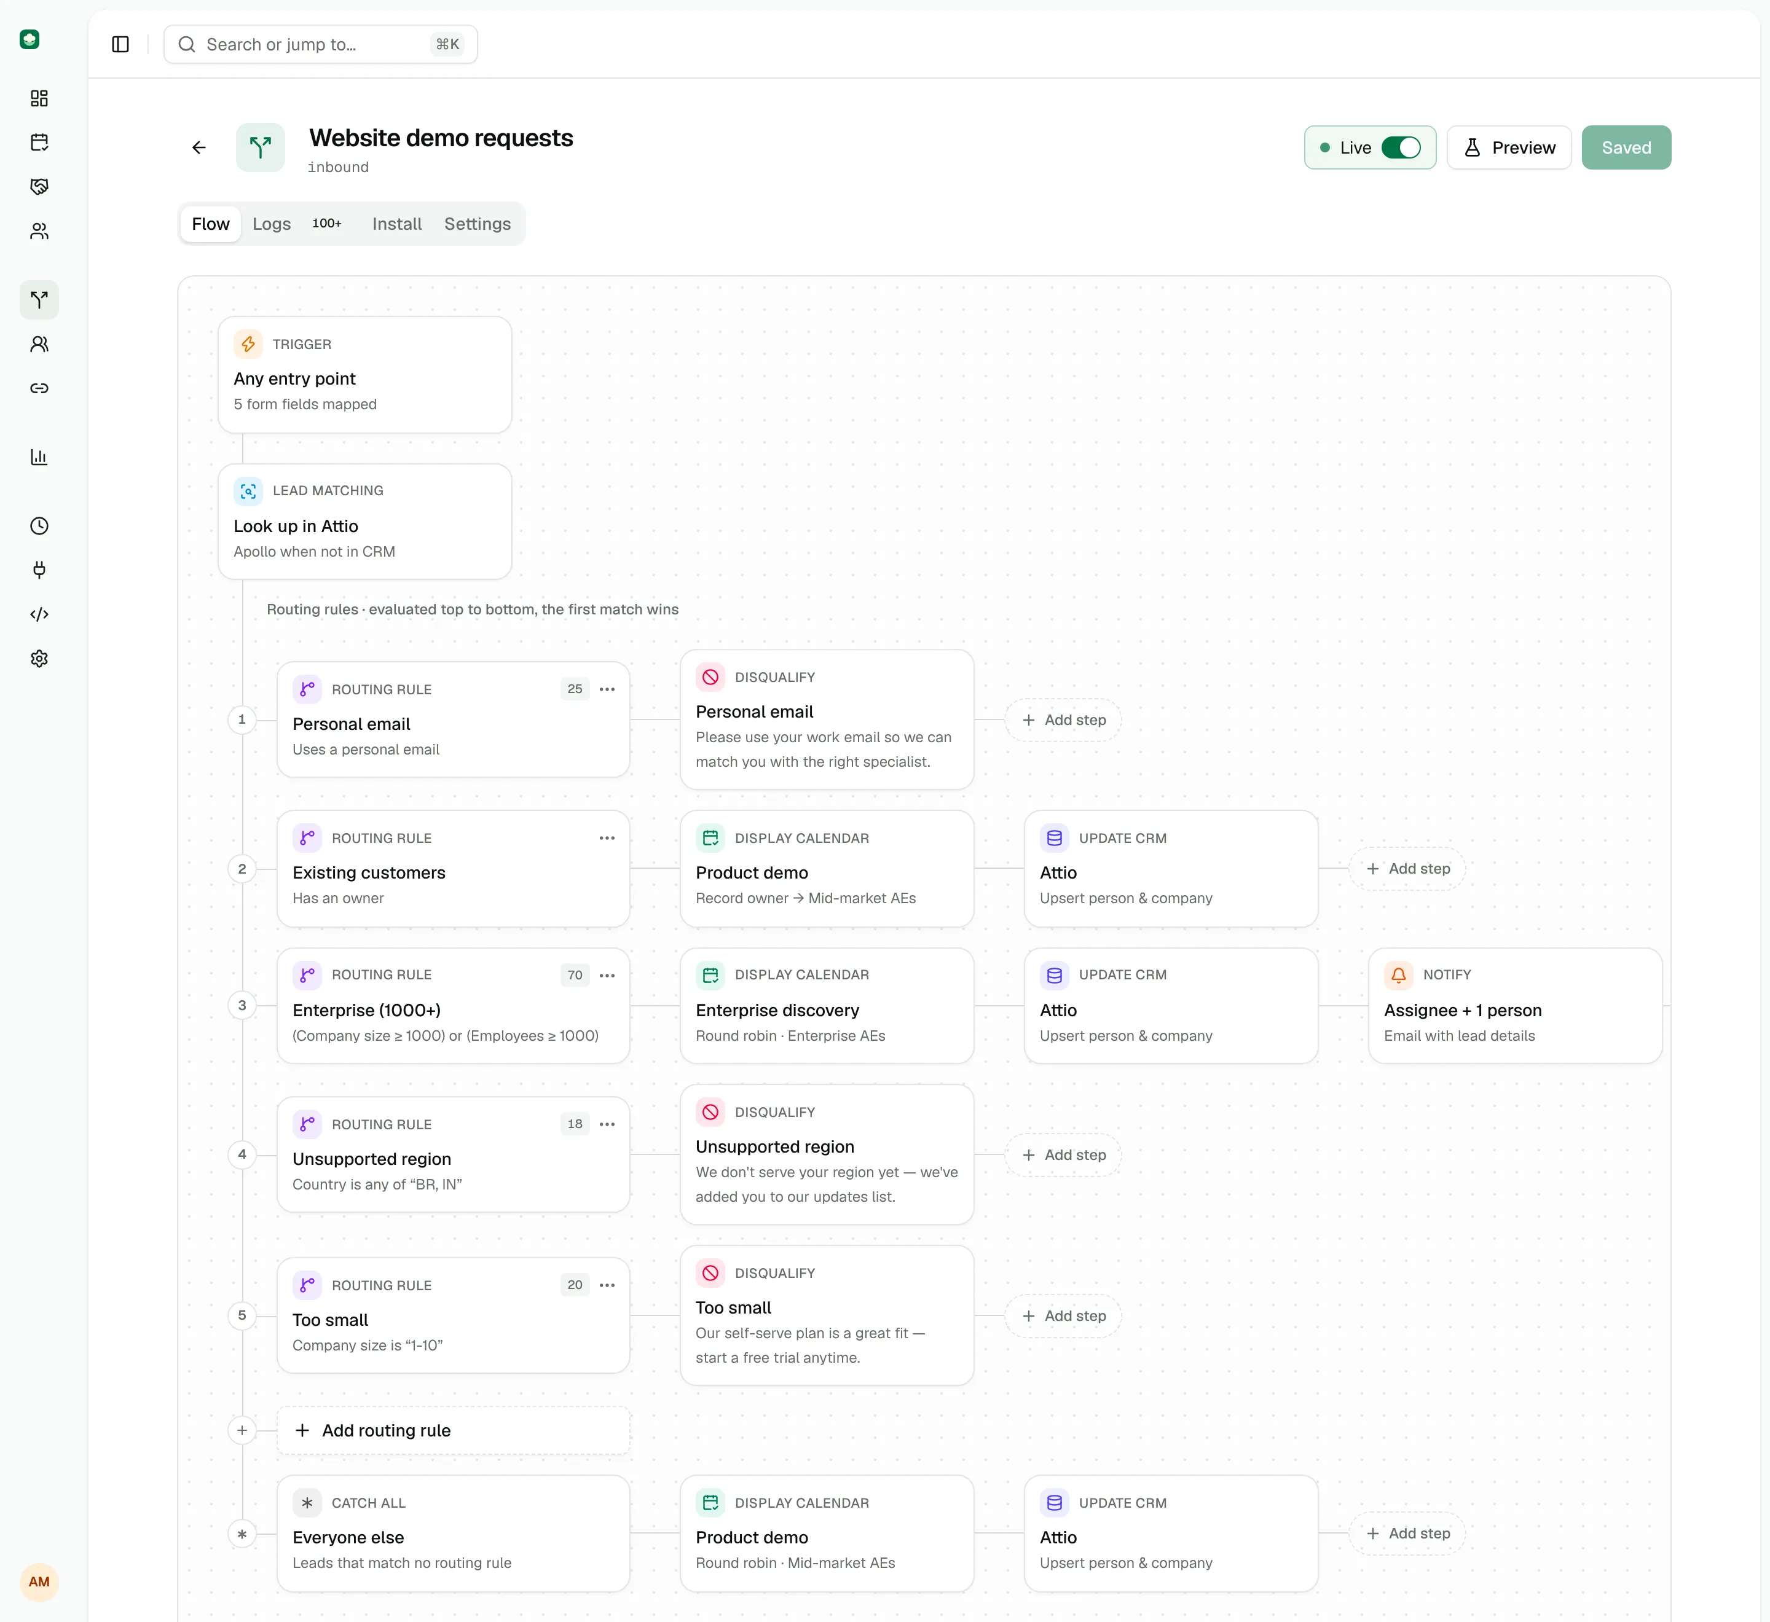Open options menu for Personal email rule
Screen dimensions: 1770x1622
click(607, 689)
